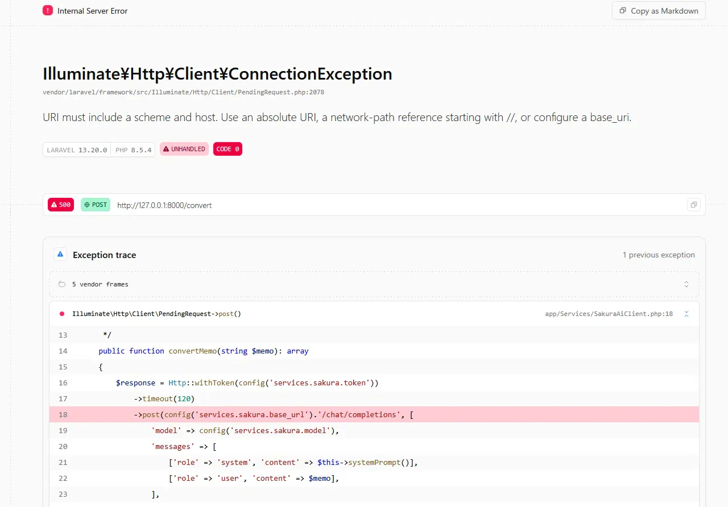Click the Illuminate¥Http¥Client¥ConnectionException heading
The width and height of the screenshot is (728, 507).
tap(217, 74)
